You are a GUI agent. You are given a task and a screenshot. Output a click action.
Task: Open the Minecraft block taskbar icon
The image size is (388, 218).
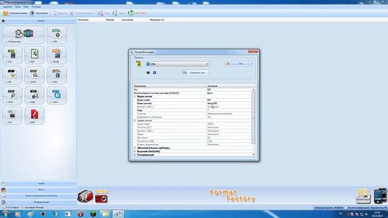coord(93,214)
